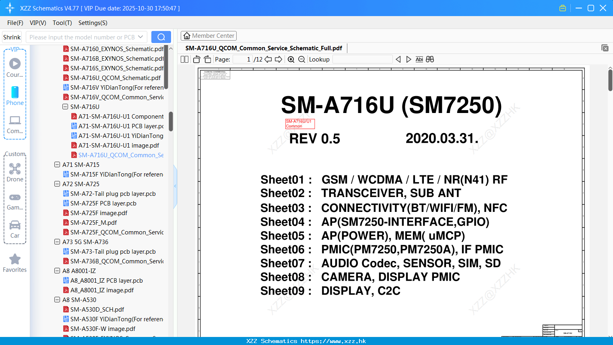Image resolution: width=613 pixels, height=345 pixels.
Task: Open the model number dropdown
Action: coord(140,37)
